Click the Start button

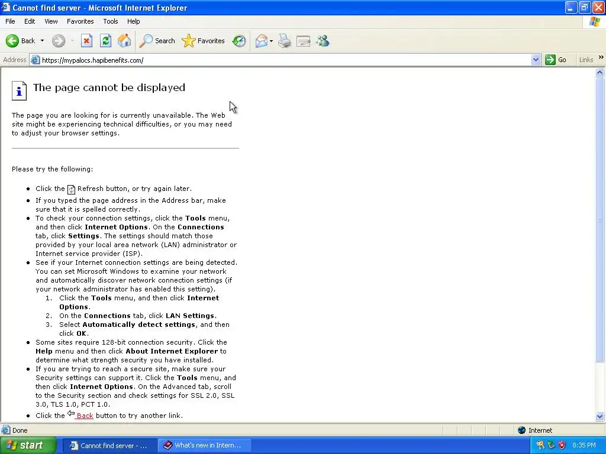(28, 445)
